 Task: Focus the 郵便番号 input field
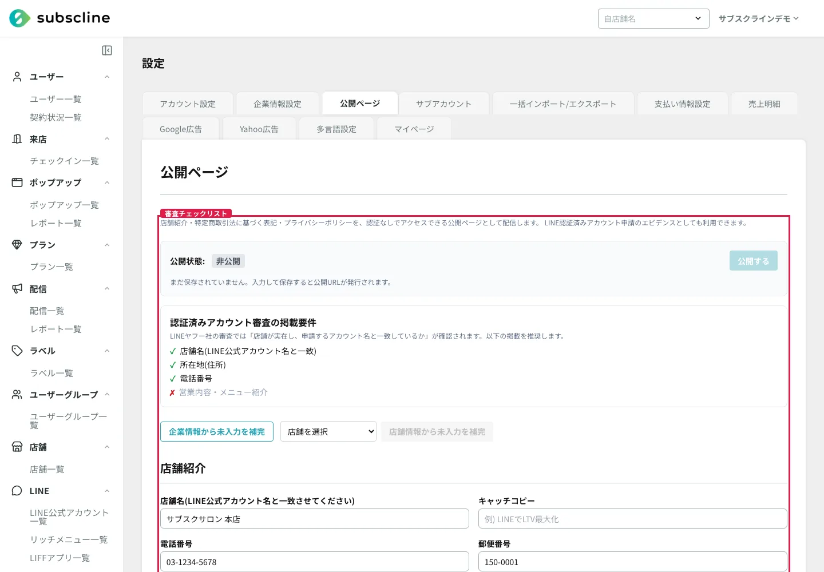click(x=633, y=562)
